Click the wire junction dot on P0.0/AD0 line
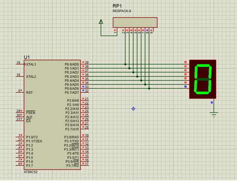 point(125,64)
